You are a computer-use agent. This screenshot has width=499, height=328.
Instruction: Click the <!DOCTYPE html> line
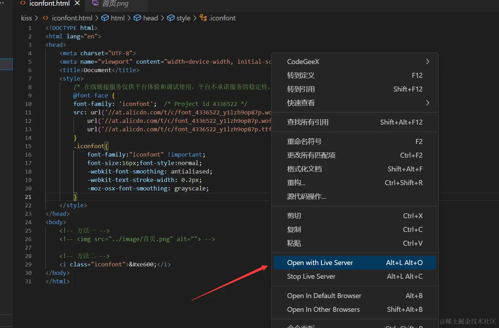click(x=71, y=28)
